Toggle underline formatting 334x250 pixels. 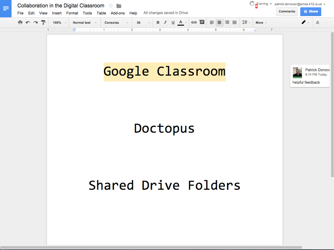[173, 22]
